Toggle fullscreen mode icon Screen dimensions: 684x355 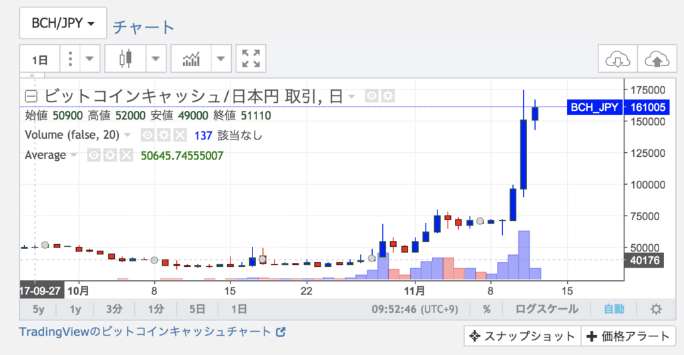click(251, 59)
